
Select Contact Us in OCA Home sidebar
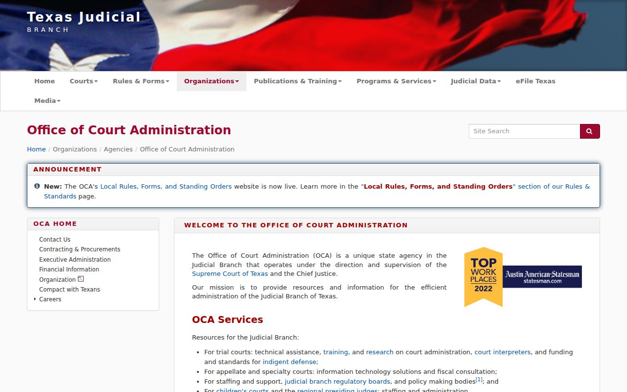[x=55, y=240]
